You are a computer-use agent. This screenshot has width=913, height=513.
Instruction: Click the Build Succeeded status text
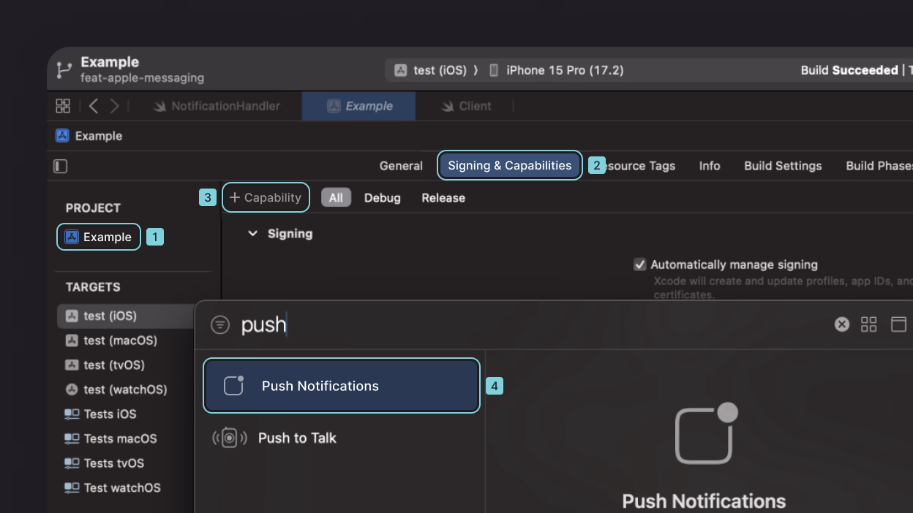click(x=849, y=70)
